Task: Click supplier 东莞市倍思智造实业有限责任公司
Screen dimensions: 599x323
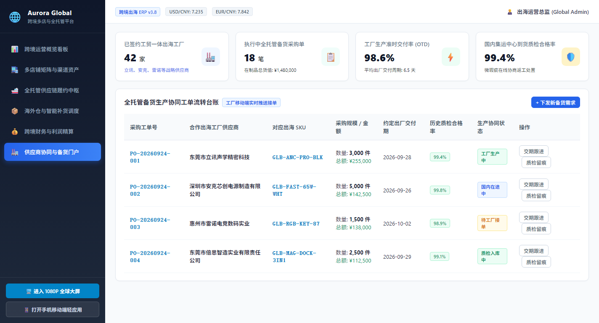Action: [x=225, y=257]
